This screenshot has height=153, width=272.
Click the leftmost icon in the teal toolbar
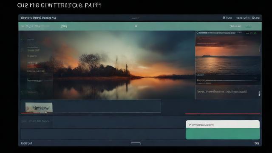pos(23,26)
